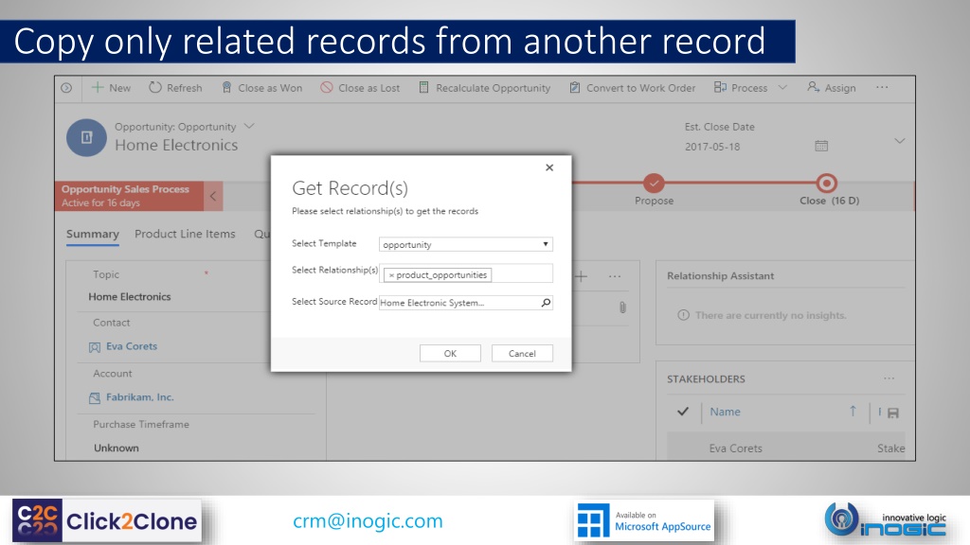
Task: Click the Assign person icon
Action: (x=813, y=88)
